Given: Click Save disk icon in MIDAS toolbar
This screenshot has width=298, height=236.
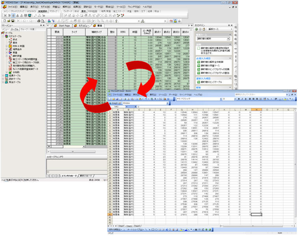Looking at the screenshot, I should point(13,21).
